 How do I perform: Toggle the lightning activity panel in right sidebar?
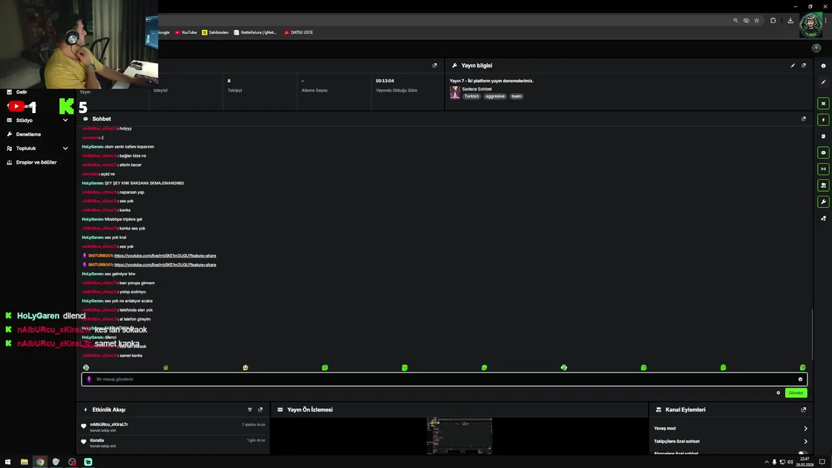(824, 120)
